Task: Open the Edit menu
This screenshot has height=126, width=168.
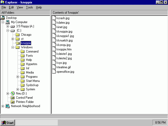Action: click(11, 7)
